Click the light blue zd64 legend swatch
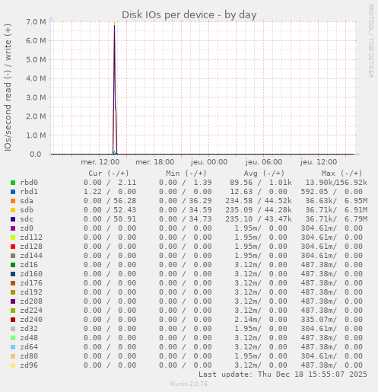The height and width of the screenshot is (392, 378). click(x=13, y=347)
